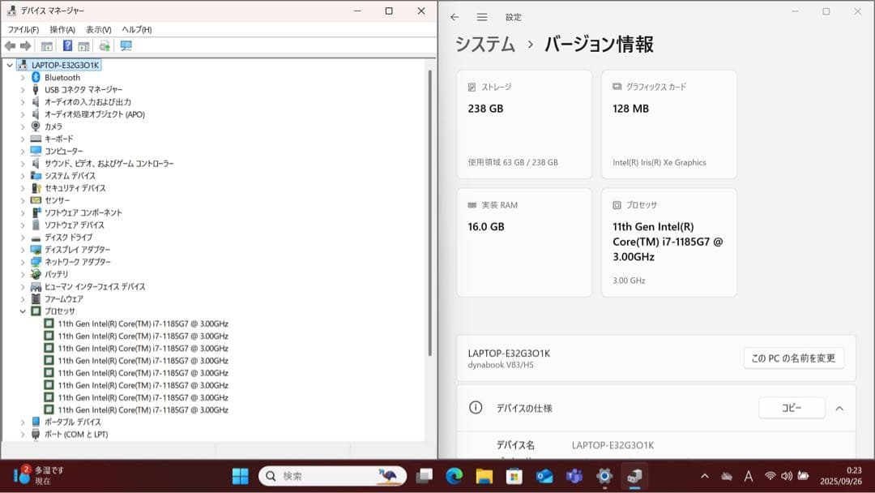
Task: Expand the カメラ tree node
Action: pos(23,126)
